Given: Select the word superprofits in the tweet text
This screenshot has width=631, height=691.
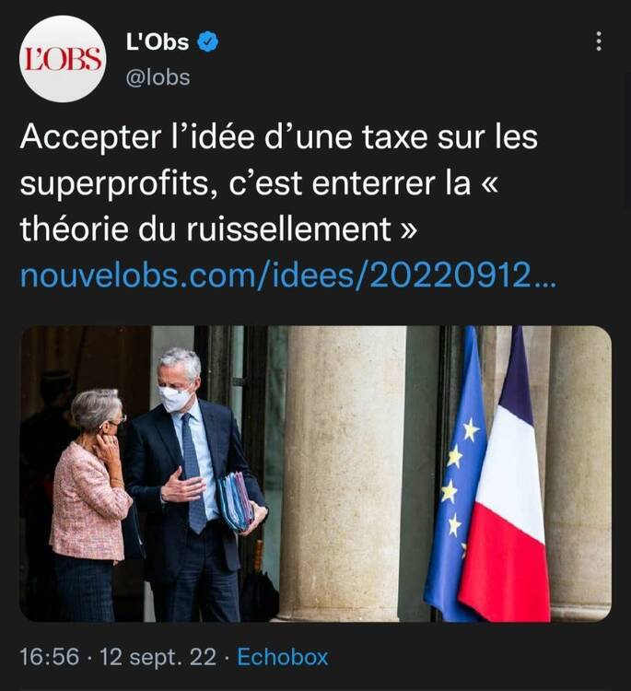Looking at the screenshot, I should pos(114,183).
